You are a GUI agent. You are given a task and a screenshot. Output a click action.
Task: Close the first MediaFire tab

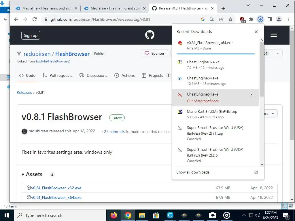(76, 8)
